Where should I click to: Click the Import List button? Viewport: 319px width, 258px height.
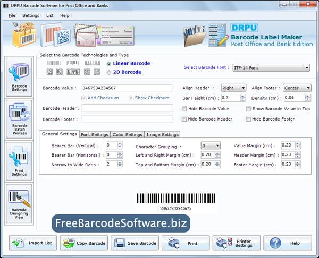33,243
